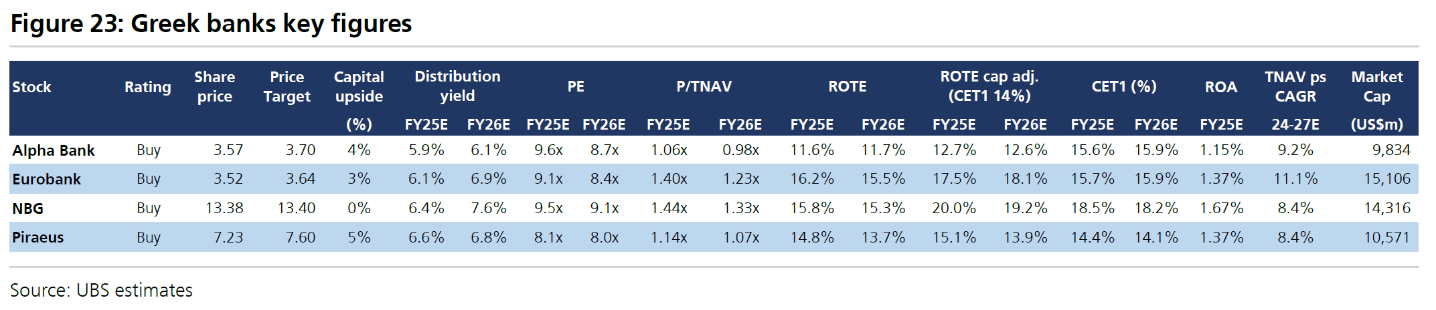Click the Alpha Bank stock name
1436x310 pixels.
click(54, 150)
